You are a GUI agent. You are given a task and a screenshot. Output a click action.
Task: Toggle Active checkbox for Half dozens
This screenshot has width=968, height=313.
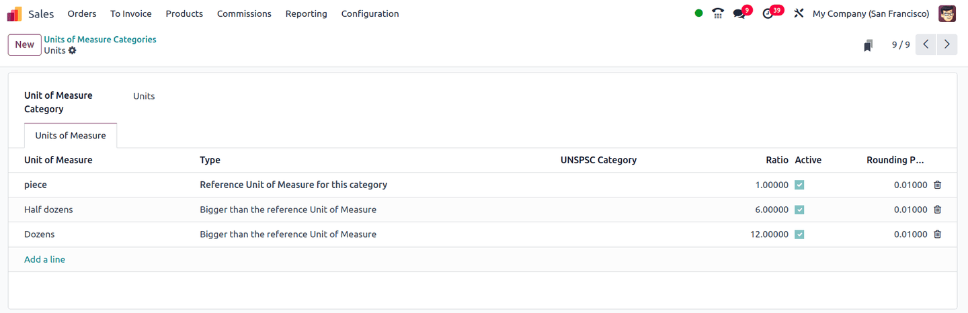799,210
